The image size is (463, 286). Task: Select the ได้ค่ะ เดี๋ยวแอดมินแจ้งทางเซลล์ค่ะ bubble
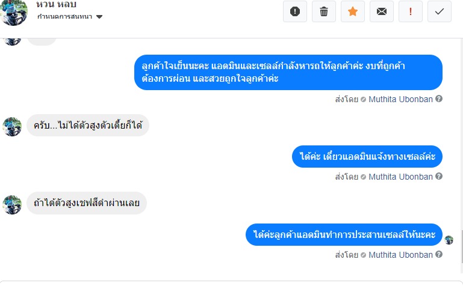pos(367,156)
